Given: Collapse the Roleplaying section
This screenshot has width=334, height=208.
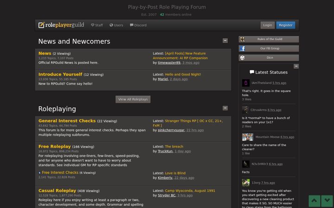Looking at the screenshot, I should point(225,108).
